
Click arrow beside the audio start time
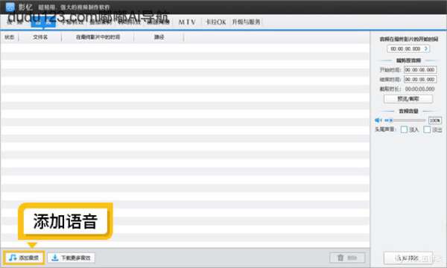pos(426,48)
